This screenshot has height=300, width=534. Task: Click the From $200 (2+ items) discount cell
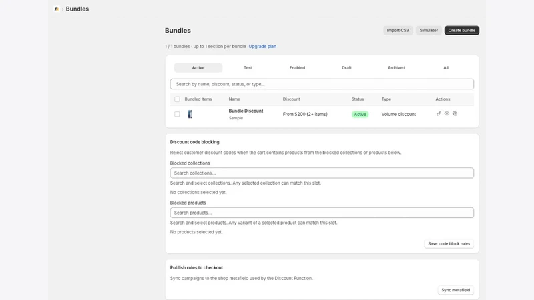(305, 114)
